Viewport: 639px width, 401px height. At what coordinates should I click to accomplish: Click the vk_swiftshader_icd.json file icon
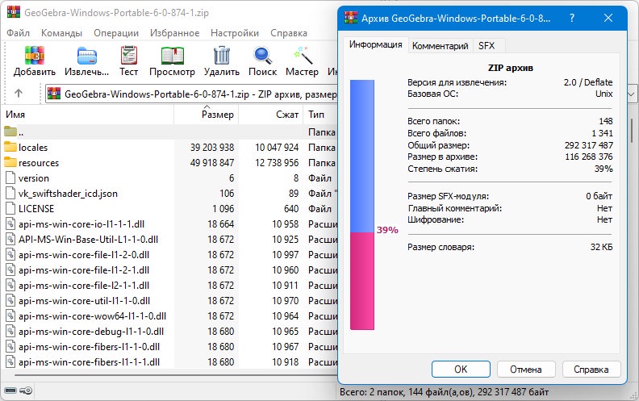tap(10, 193)
